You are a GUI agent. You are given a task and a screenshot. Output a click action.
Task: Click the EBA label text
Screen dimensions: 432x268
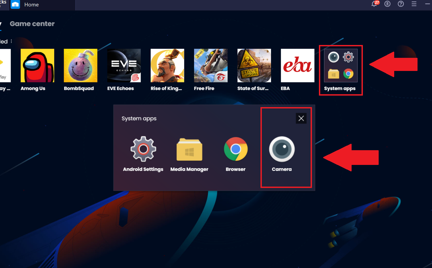[285, 88]
